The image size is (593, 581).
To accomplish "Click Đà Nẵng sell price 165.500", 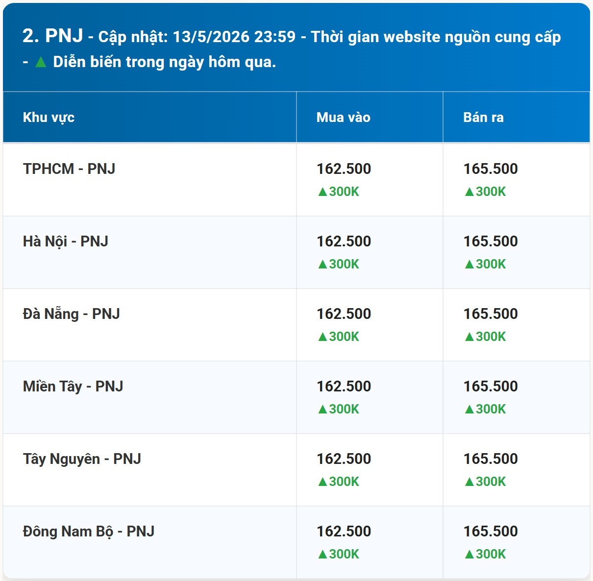I will pyautogui.click(x=491, y=314).
